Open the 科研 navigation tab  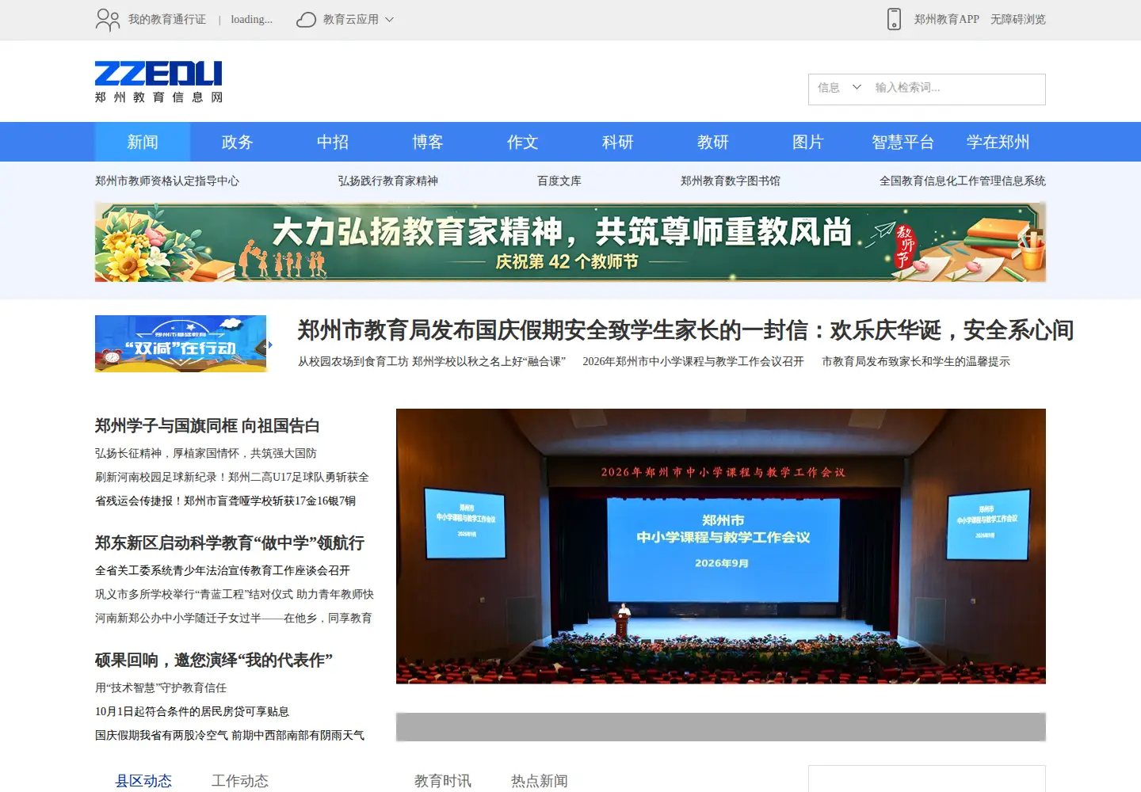(618, 142)
